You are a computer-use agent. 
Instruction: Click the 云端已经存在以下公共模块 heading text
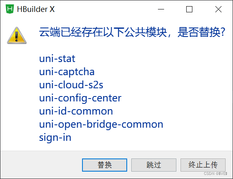point(103,32)
